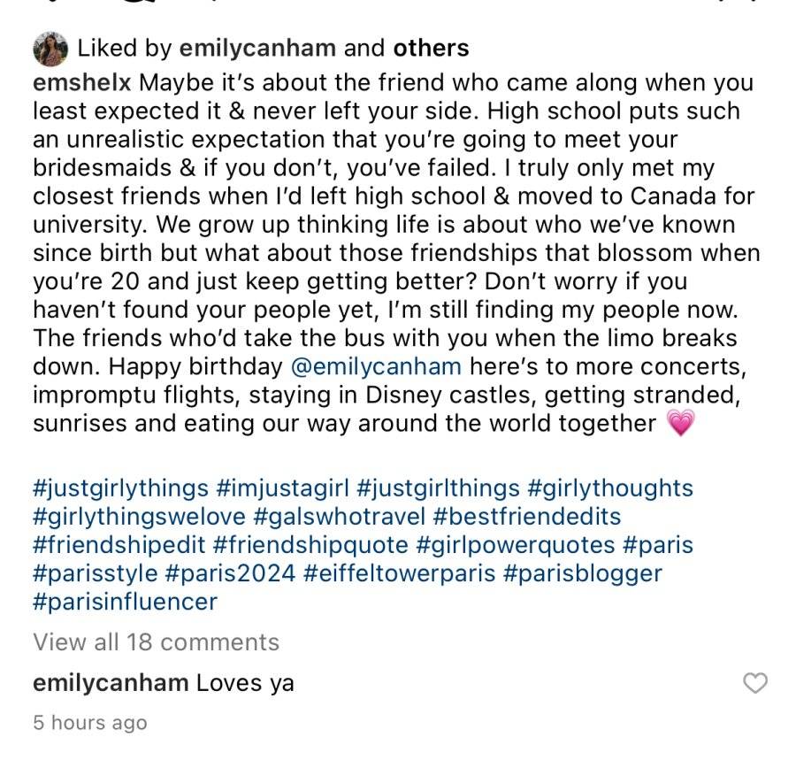
Task: Open the #galswhotravel hashtag
Action: click(339, 517)
